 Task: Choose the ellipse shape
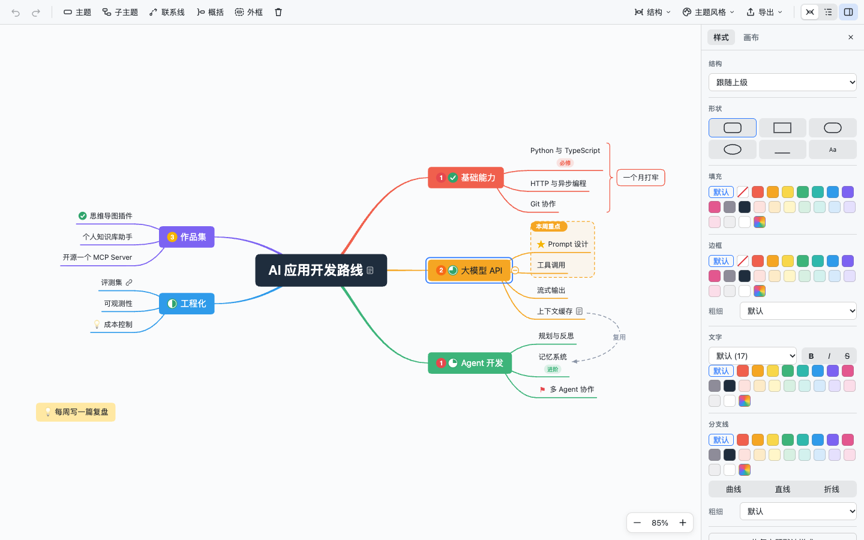[733, 149]
